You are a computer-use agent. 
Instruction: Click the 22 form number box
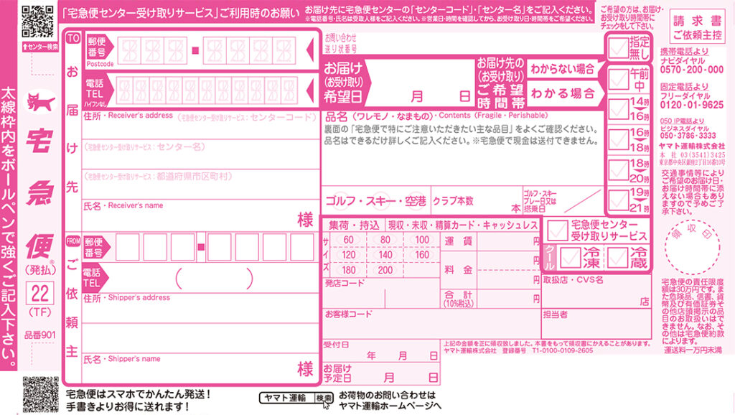(x=40, y=294)
